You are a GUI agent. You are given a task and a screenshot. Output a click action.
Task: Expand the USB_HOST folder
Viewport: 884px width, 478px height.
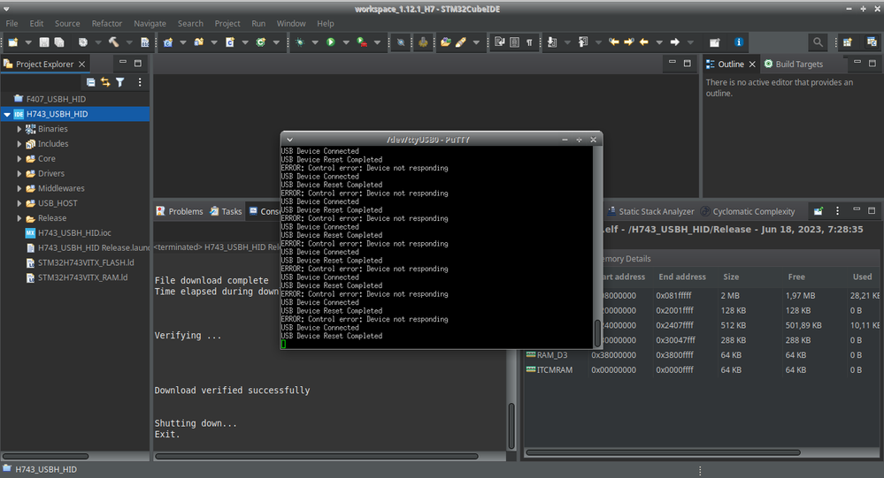click(x=19, y=203)
